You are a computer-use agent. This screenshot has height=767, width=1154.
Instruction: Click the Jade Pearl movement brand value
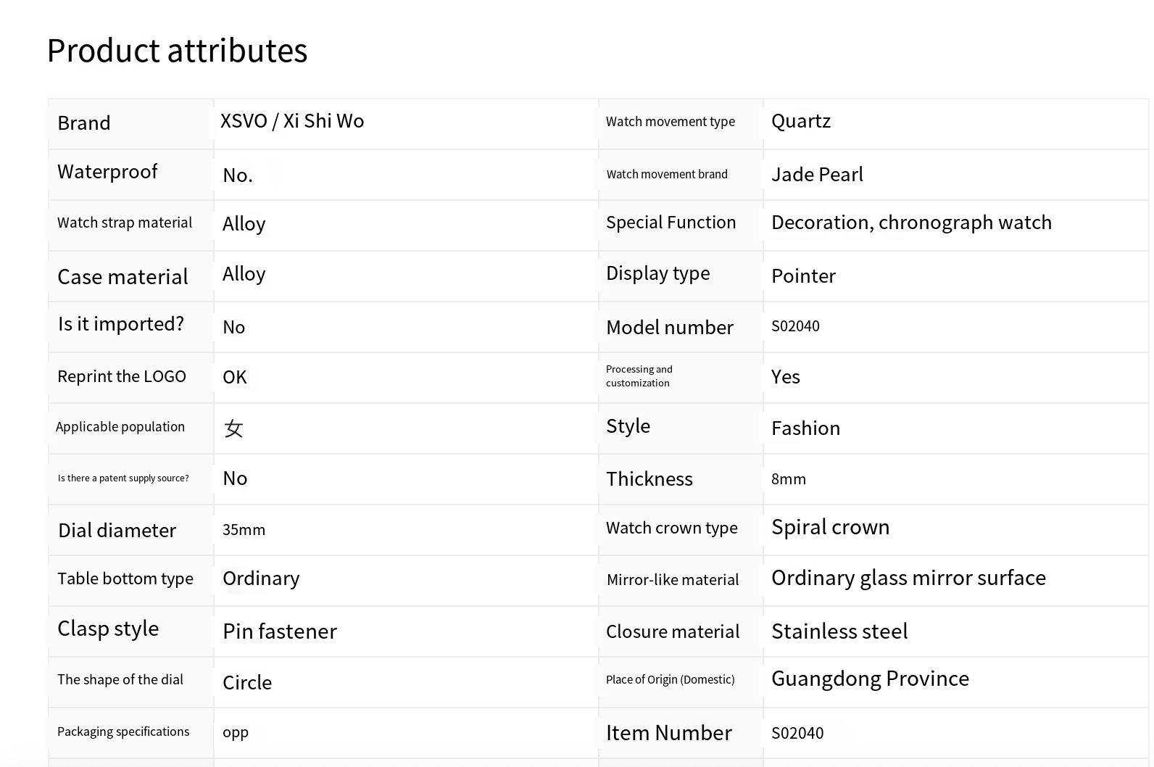coord(817,175)
